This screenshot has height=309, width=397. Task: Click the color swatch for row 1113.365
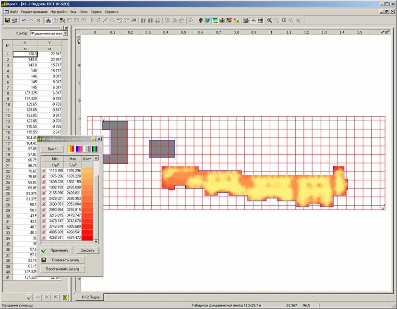pyautogui.click(x=87, y=171)
